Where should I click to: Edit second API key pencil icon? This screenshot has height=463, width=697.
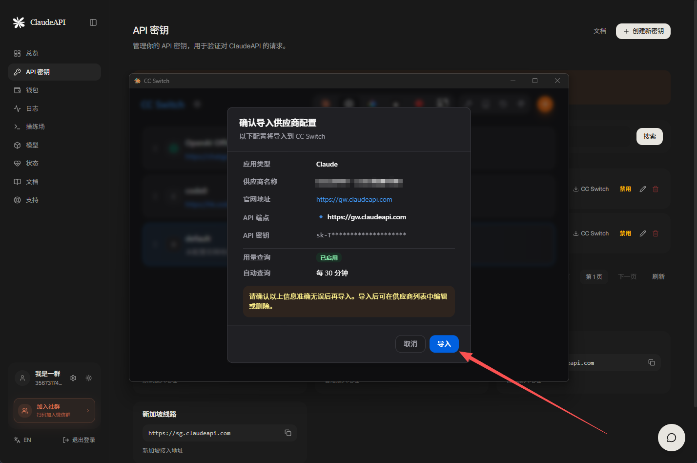(643, 233)
